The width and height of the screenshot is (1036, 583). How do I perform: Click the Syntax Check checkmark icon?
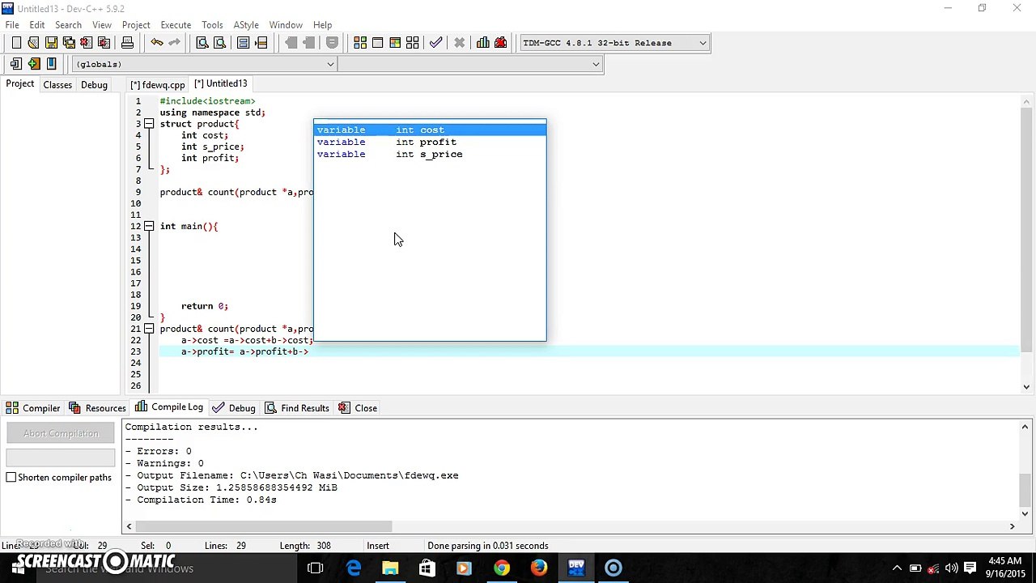(436, 43)
